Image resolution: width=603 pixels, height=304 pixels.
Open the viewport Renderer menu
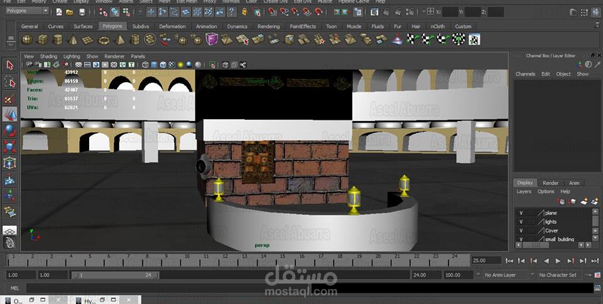pos(114,56)
